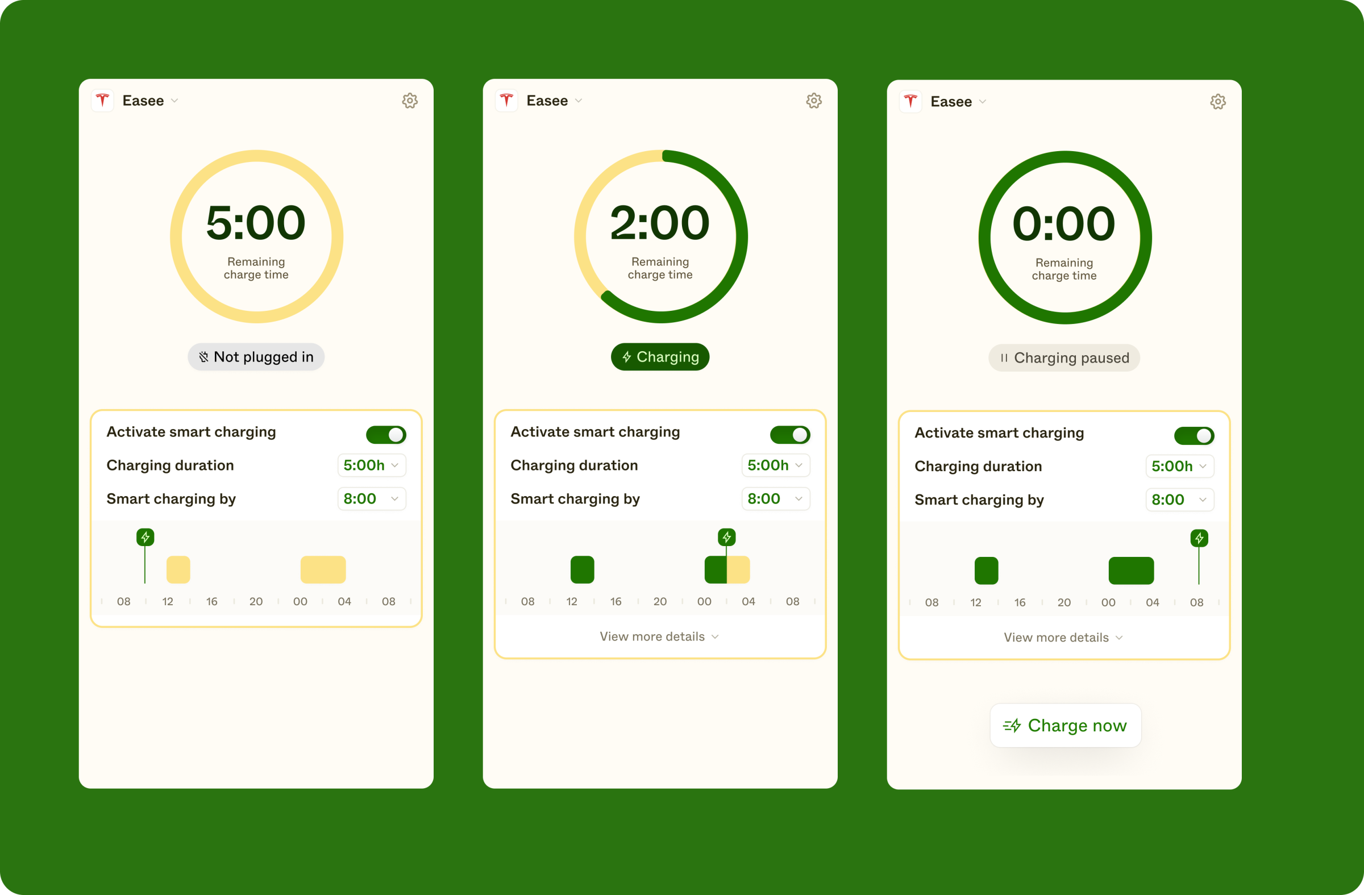Screen dimensions: 1364x895
Task: Click the settings gear icon (middle screen)
Action: 814,100
